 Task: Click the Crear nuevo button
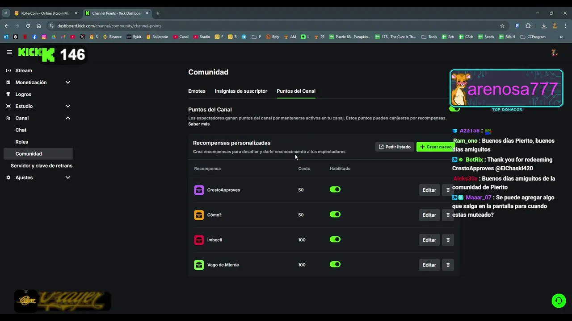tap(435, 147)
